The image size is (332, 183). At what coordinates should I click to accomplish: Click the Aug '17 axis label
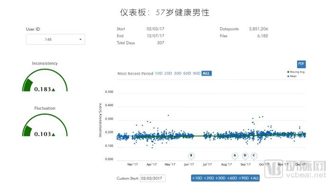tap(226, 165)
